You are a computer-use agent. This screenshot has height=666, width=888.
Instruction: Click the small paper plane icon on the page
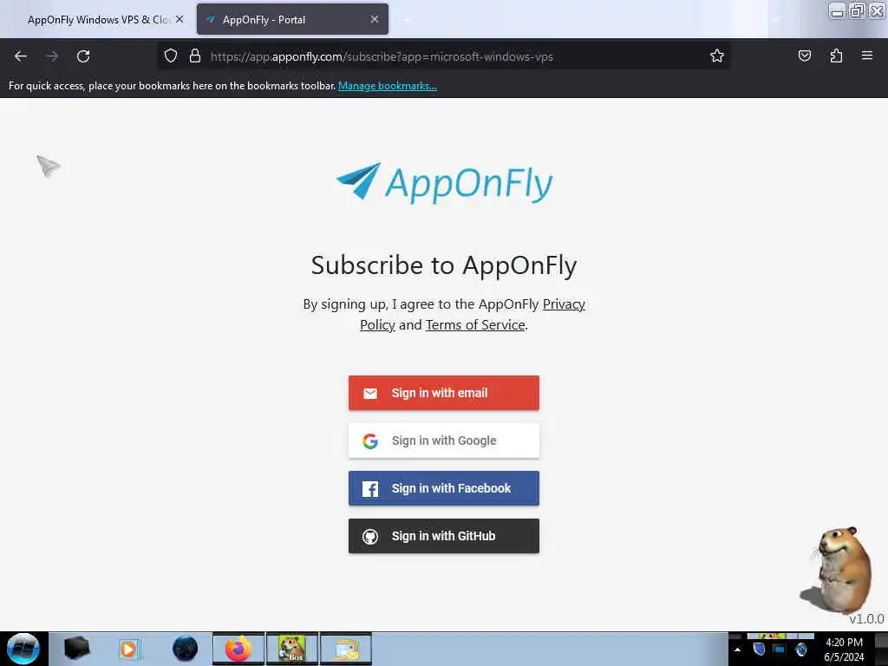tap(49, 166)
